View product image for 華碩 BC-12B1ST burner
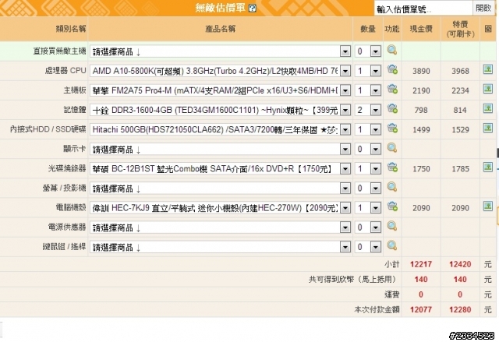This screenshot has height=342, width=499. point(488,167)
